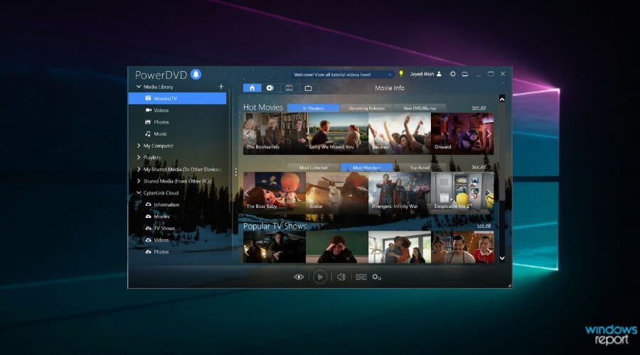Image resolution: width=640 pixels, height=355 pixels.
Task: Collapse the CyberLink Cloud section
Action: 139,193
